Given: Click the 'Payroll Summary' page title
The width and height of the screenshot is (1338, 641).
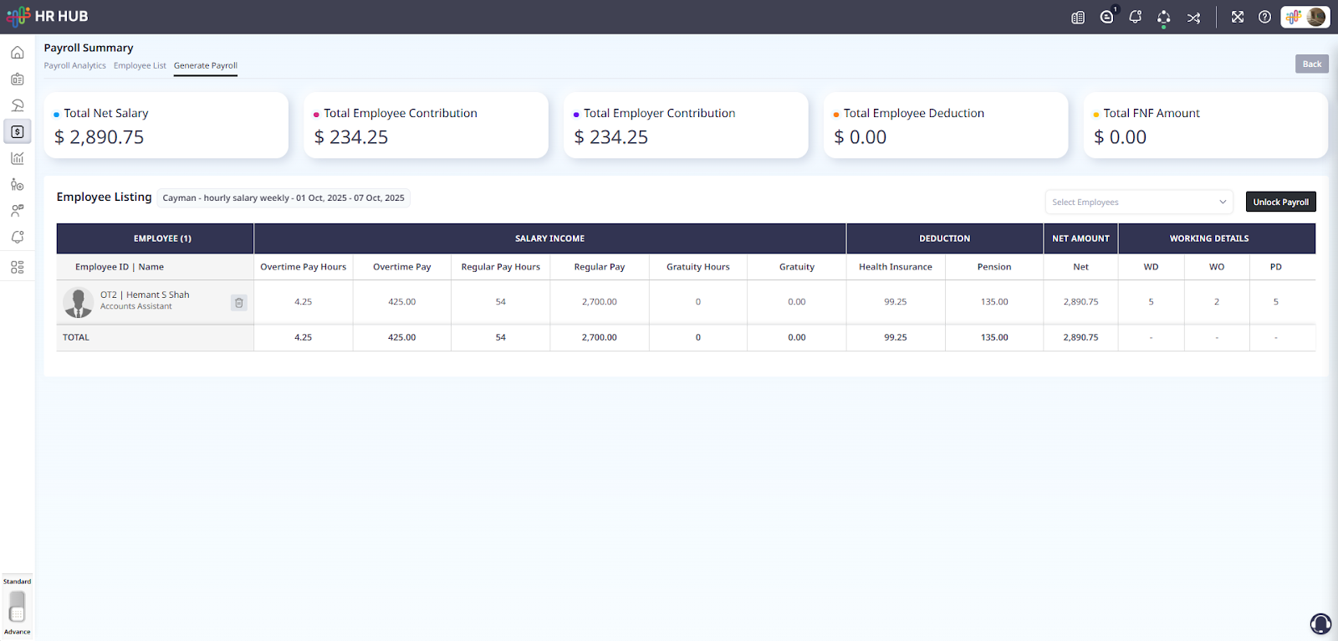Looking at the screenshot, I should (x=89, y=48).
